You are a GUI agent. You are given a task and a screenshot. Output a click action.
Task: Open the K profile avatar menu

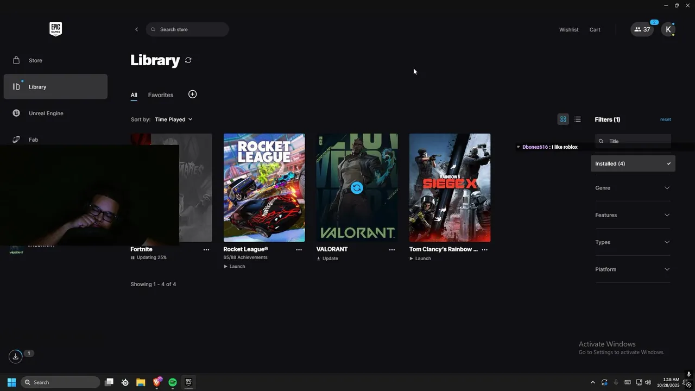pos(668,30)
